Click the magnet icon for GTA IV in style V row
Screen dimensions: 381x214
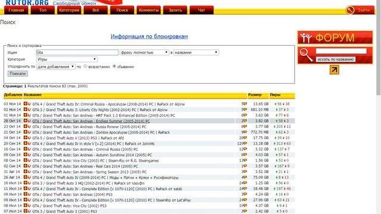29,143
